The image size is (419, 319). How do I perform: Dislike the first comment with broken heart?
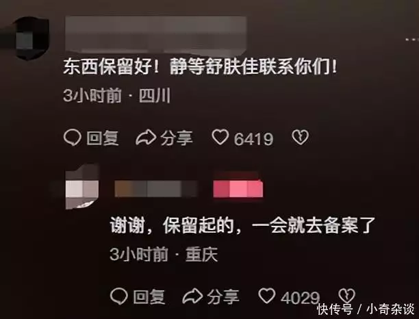(301, 138)
